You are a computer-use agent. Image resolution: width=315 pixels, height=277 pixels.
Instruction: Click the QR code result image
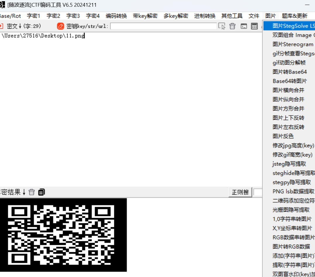63,235
